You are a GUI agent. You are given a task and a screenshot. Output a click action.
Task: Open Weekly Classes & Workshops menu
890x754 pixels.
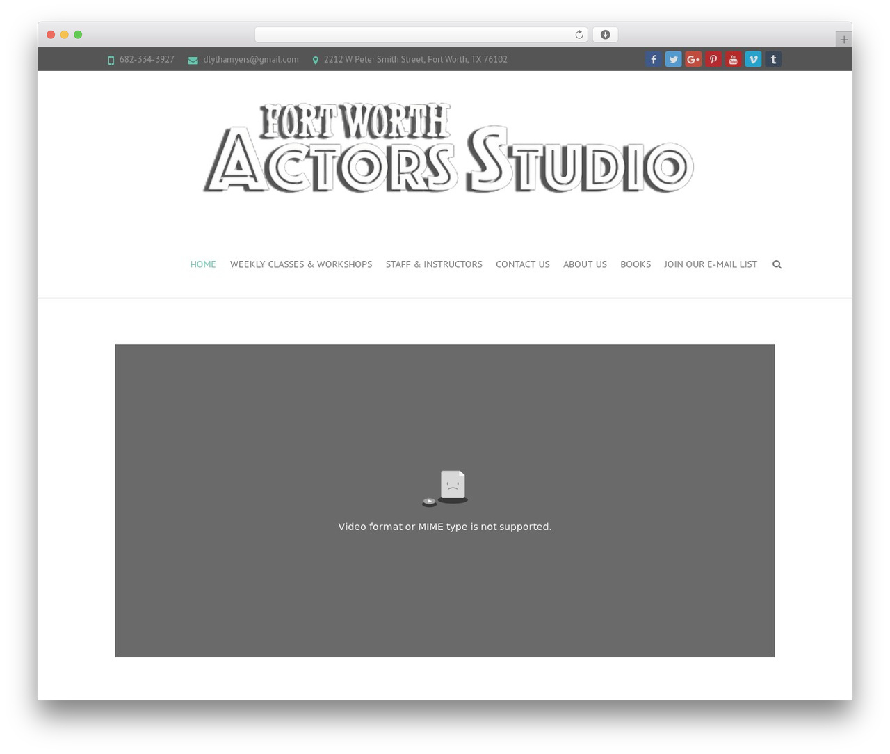click(x=301, y=264)
